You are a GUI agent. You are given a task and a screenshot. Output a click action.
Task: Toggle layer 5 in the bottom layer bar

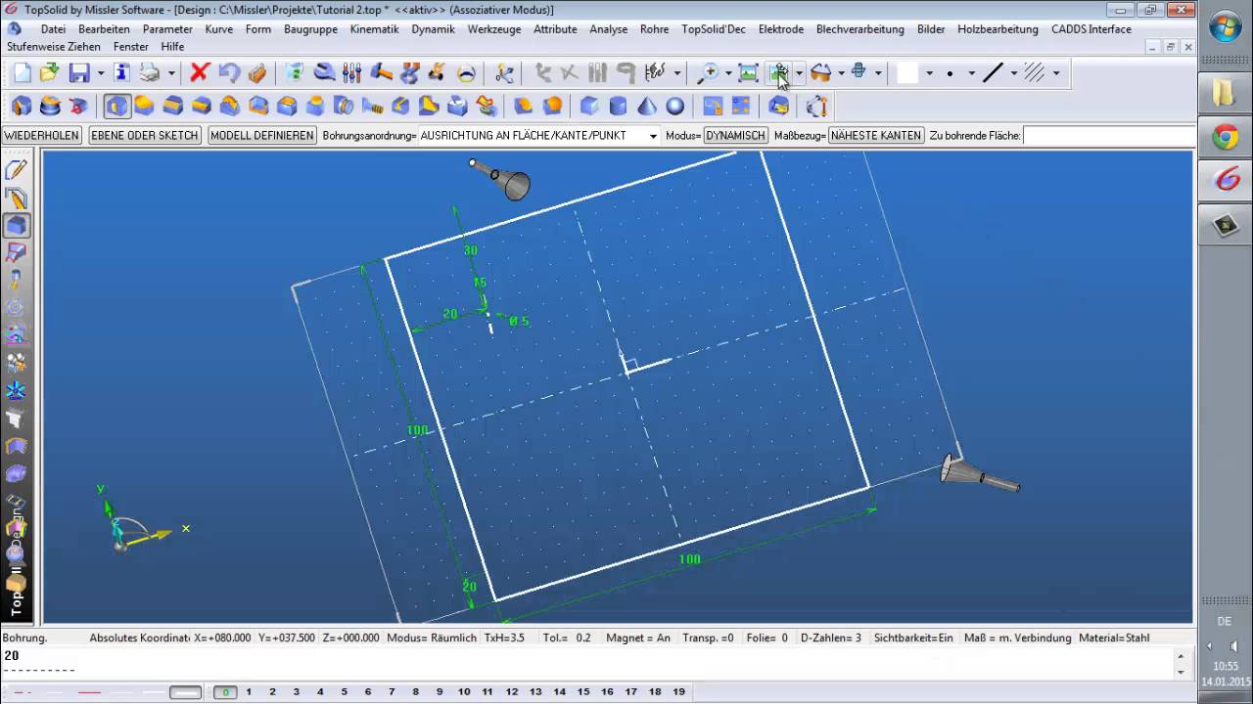tap(345, 692)
